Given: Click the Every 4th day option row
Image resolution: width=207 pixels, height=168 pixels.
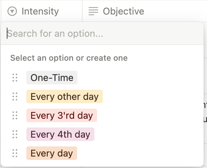Looking at the screenshot, I should click(x=102, y=134).
